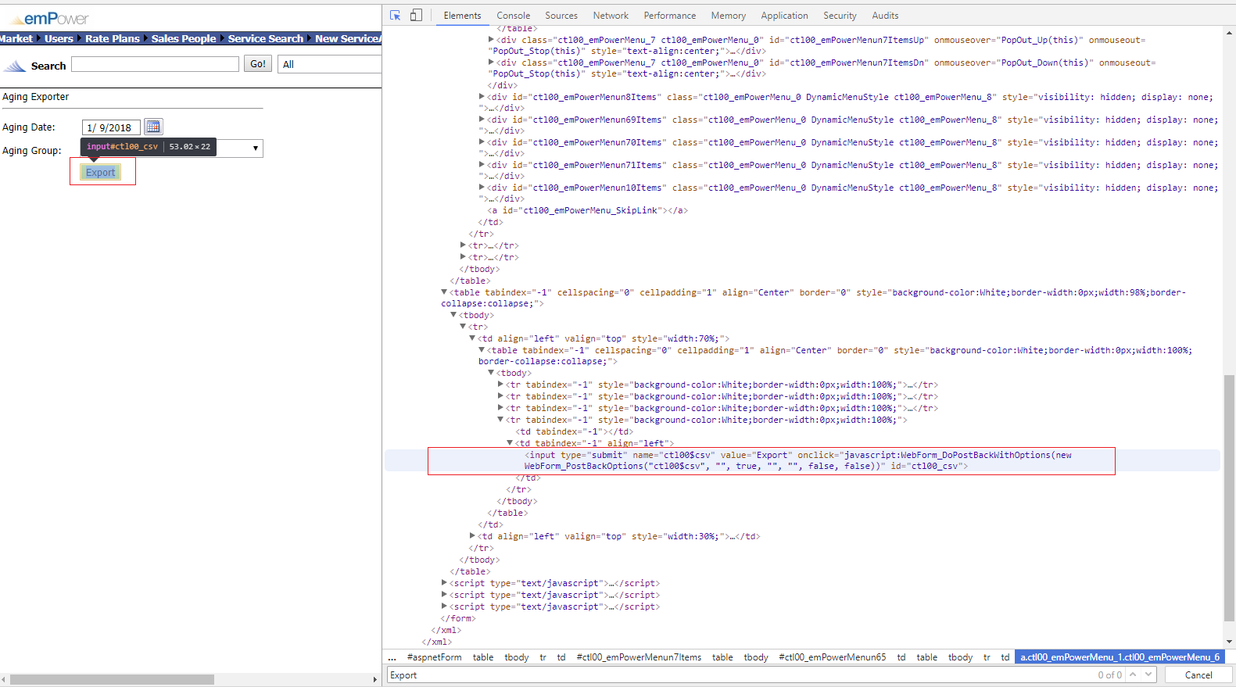Activate the inspect element picker icon
1236x687 pixels.
coord(396,15)
